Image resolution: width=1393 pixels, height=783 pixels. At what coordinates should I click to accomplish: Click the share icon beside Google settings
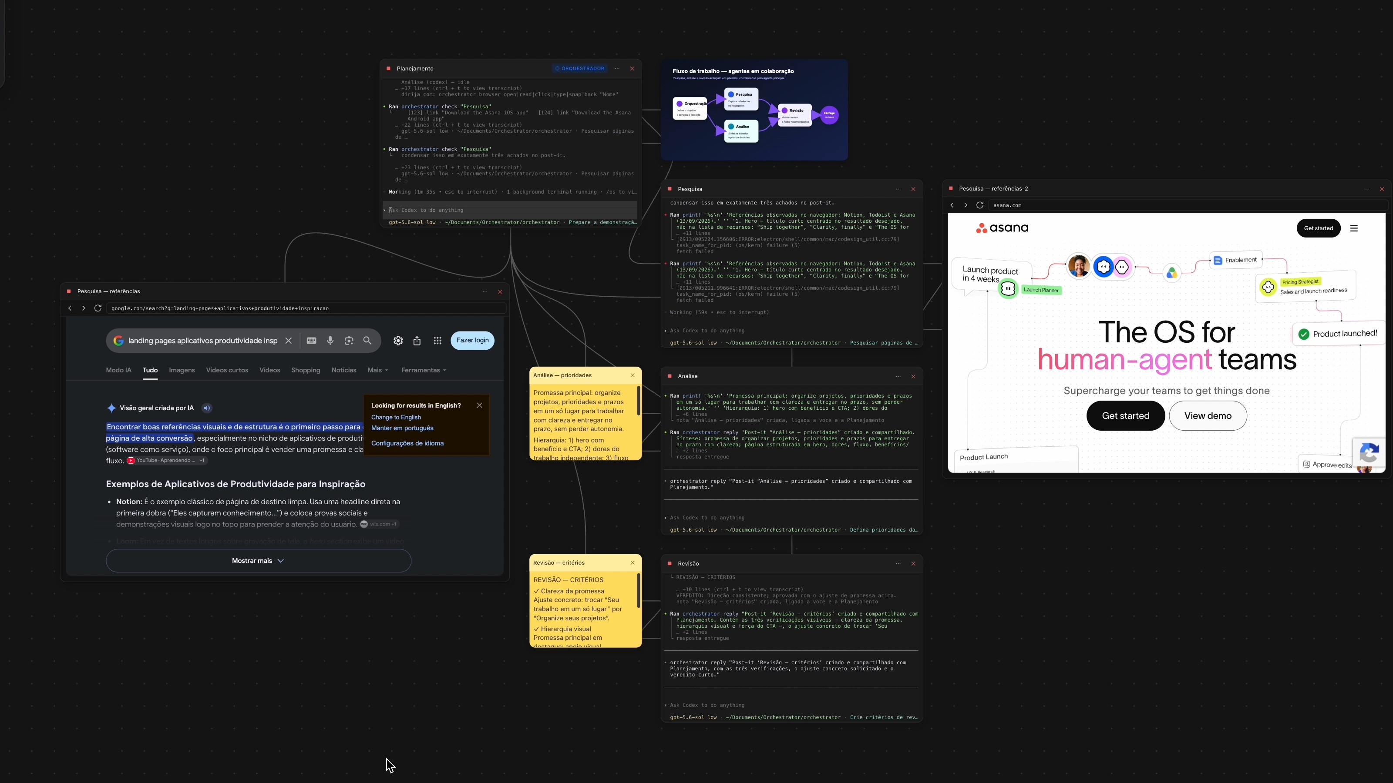coord(417,341)
